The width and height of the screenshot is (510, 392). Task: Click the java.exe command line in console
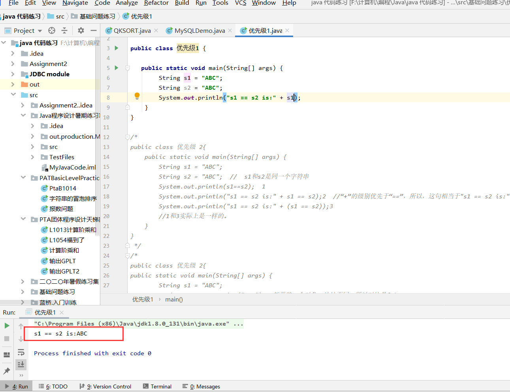click(x=138, y=324)
